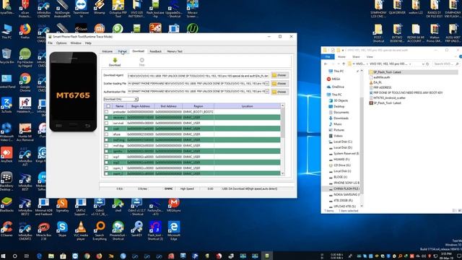Switch to the Memory Test tab

pos(175,51)
